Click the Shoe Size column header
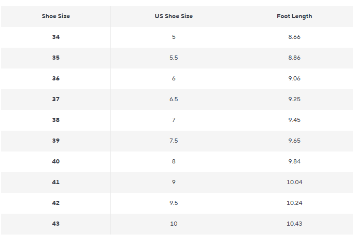The width and height of the screenshot is (357, 235). (56, 16)
